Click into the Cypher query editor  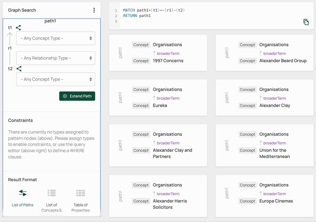(211, 16)
